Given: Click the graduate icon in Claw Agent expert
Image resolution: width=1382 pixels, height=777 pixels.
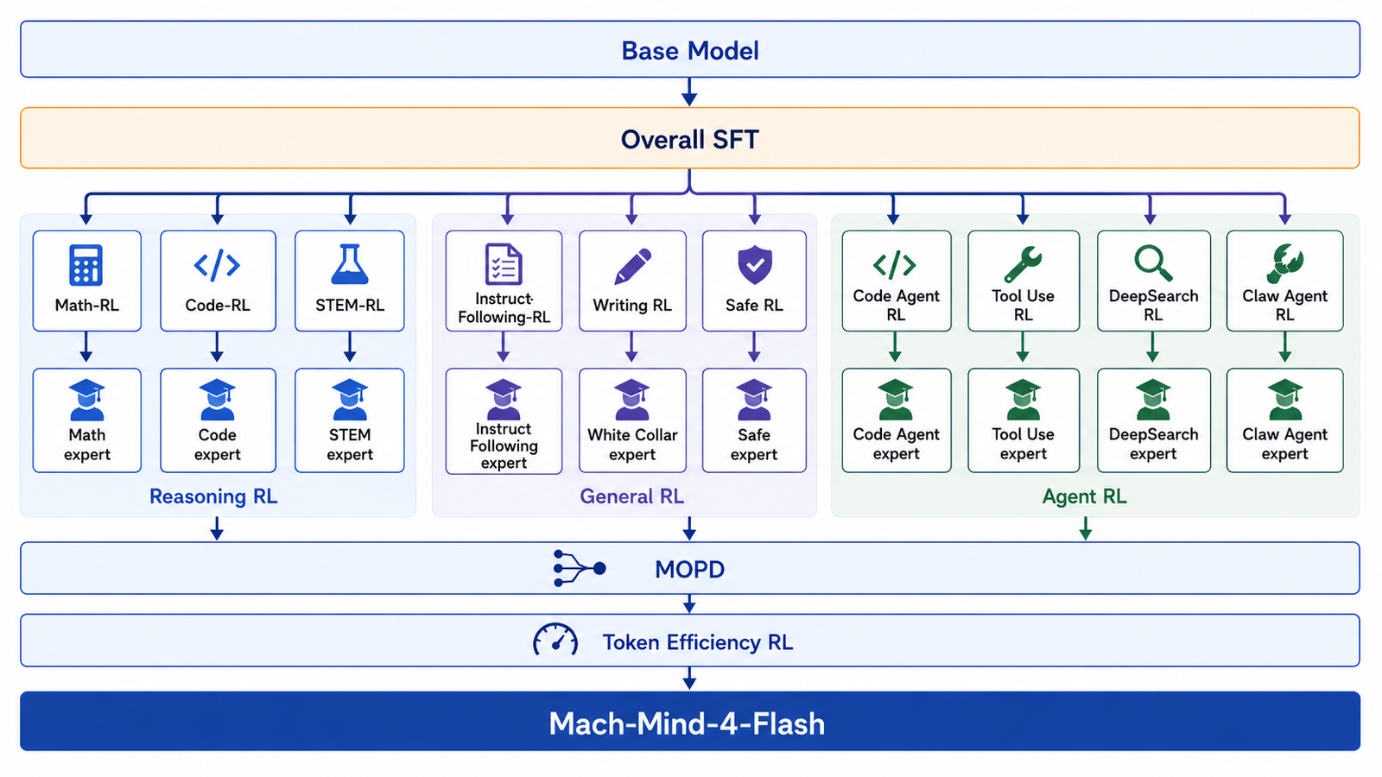Looking at the screenshot, I should (x=1284, y=400).
